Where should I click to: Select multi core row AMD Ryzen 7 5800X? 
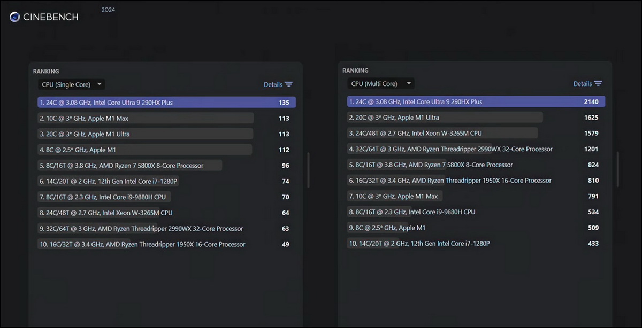pos(476,165)
